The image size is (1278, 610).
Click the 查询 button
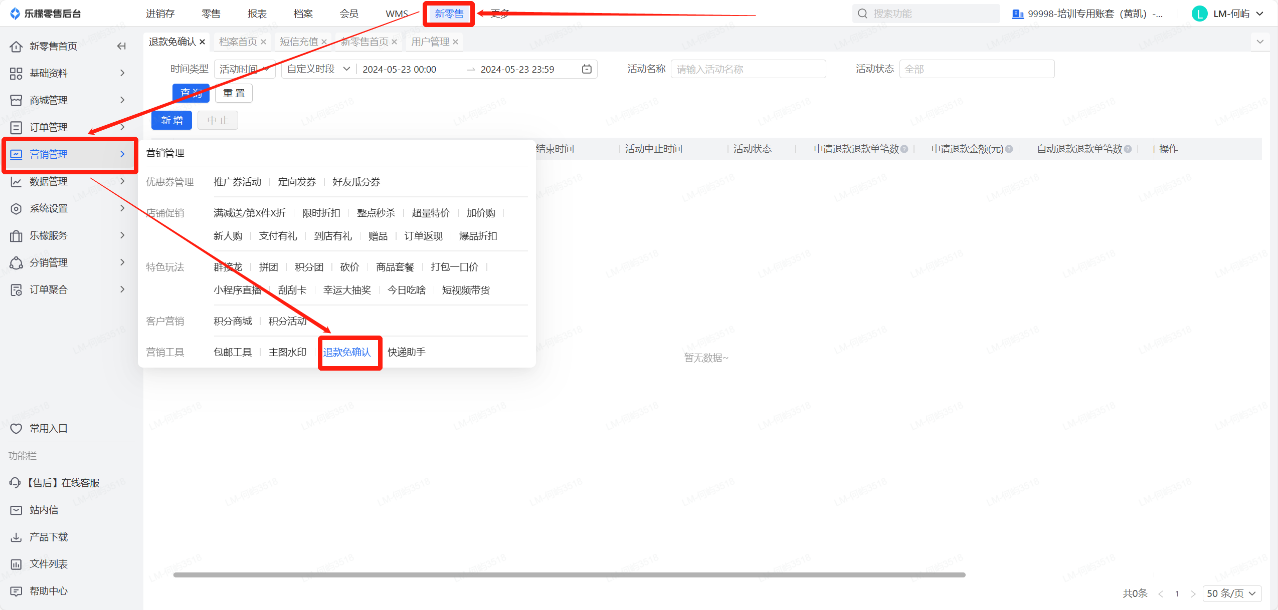point(191,93)
